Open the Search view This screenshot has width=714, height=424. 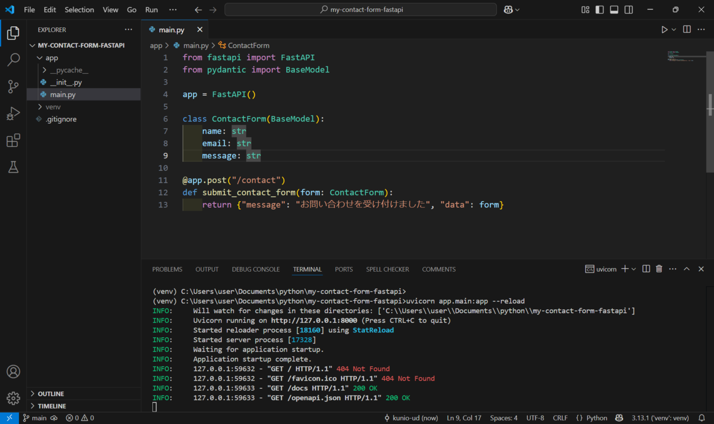[x=13, y=59]
